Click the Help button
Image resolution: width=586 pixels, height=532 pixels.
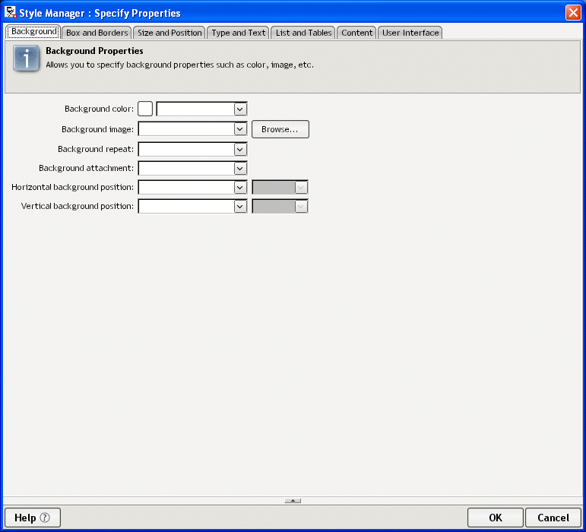33,518
